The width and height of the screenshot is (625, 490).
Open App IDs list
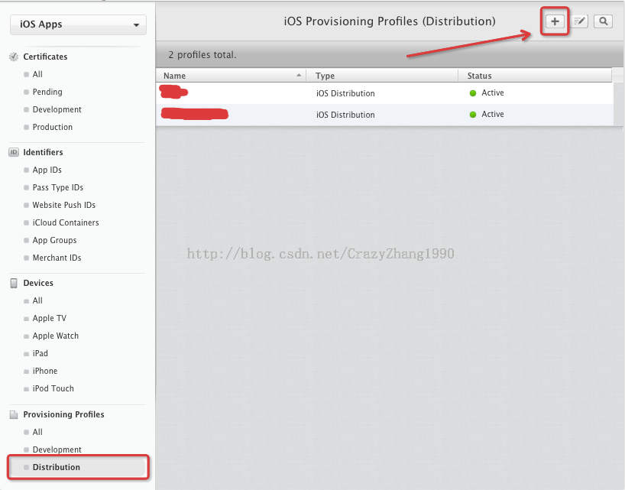tap(47, 170)
